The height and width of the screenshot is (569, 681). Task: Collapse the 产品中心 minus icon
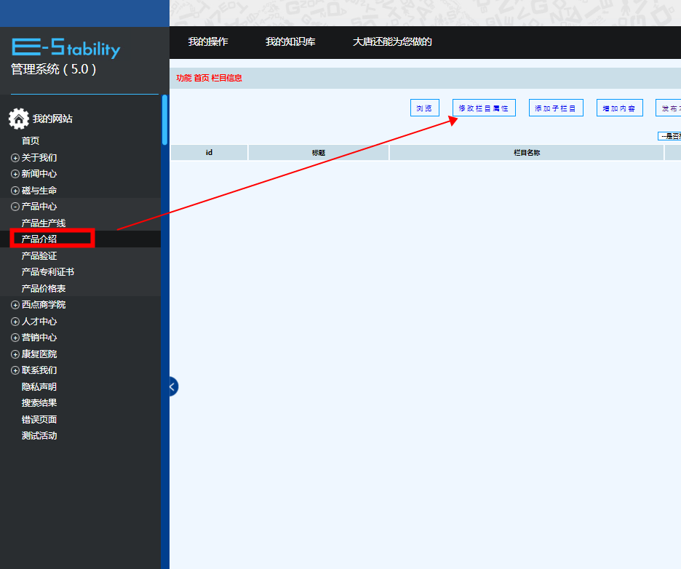click(x=15, y=207)
